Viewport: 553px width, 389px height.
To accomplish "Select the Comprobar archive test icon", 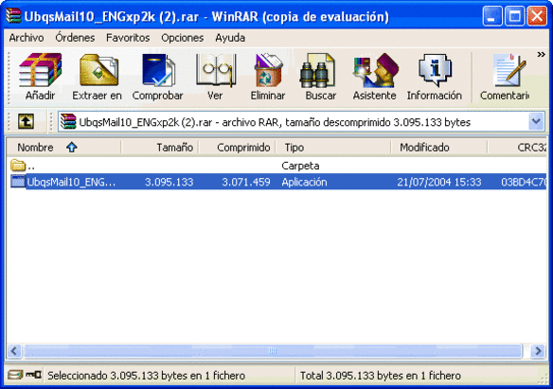I will point(158,70).
